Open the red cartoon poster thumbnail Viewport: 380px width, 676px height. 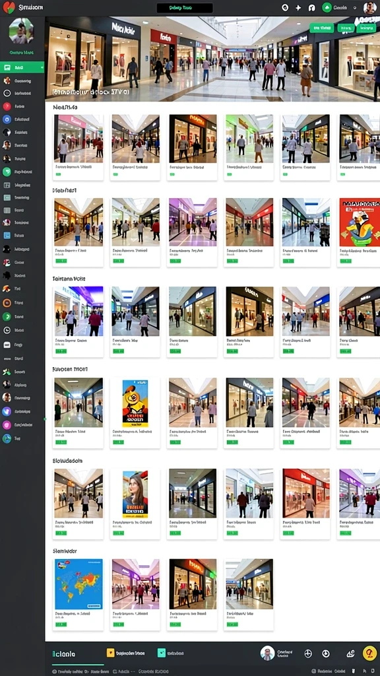(x=360, y=222)
